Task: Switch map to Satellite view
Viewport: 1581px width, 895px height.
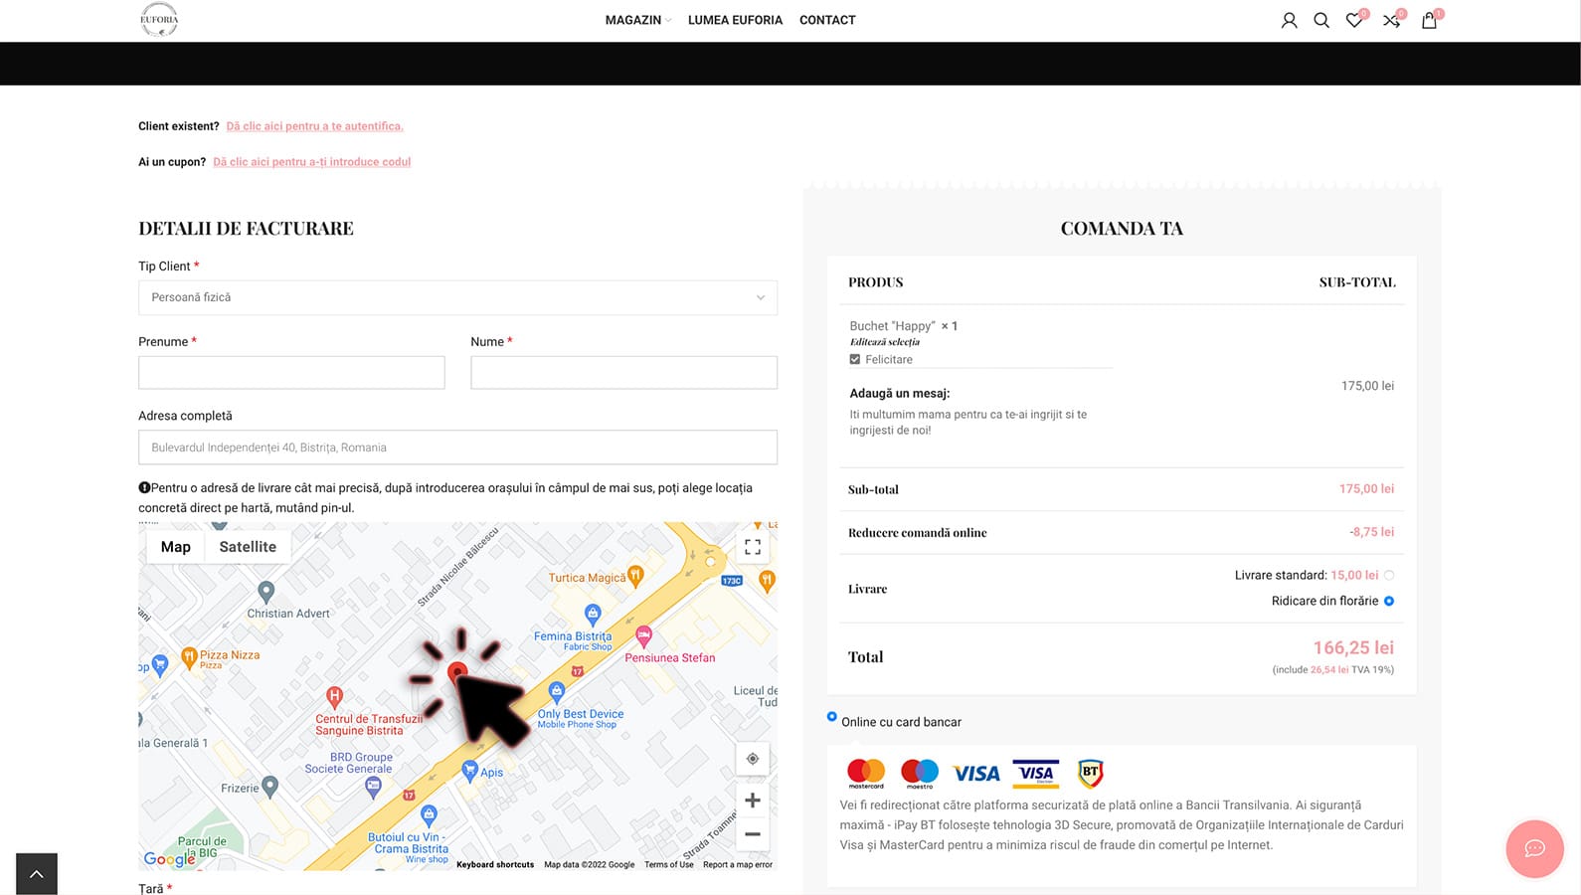Action: coord(248,547)
